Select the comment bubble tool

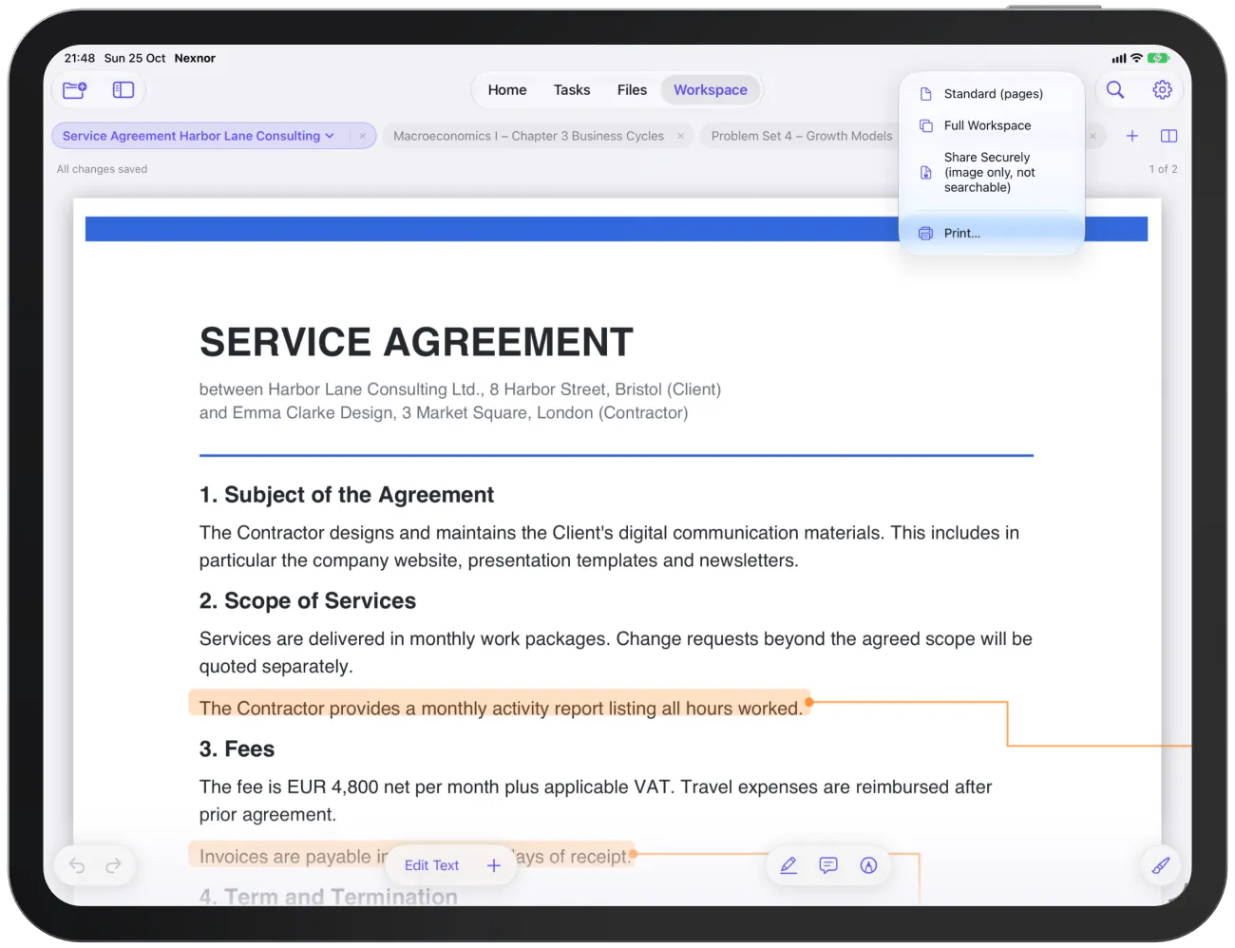828,865
